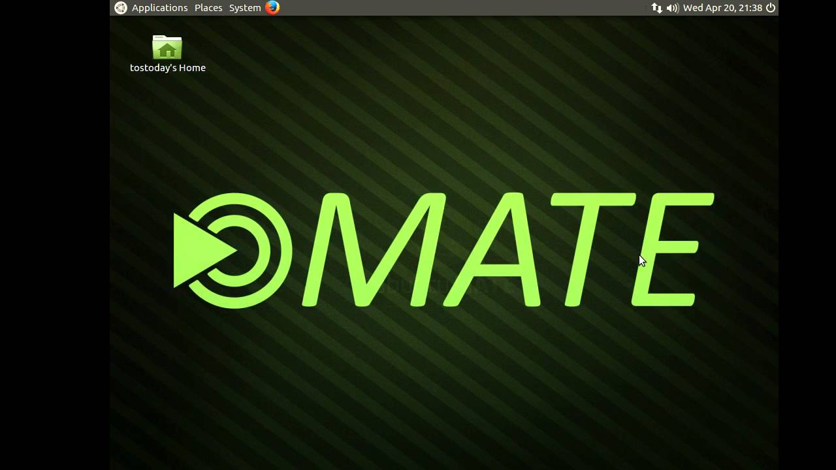Image resolution: width=836 pixels, height=470 pixels.
Task: Open the System menu
Action: coord(245,8)
